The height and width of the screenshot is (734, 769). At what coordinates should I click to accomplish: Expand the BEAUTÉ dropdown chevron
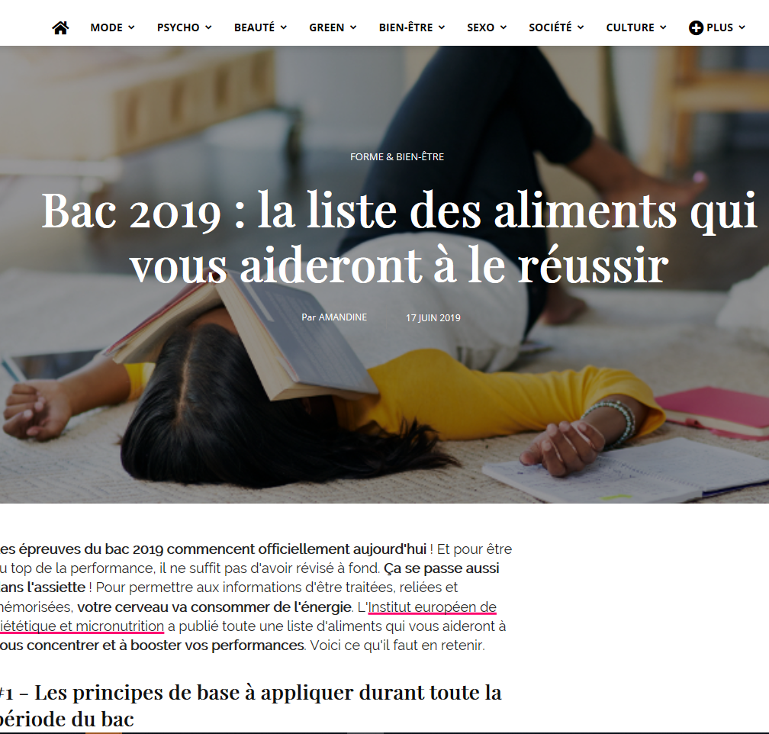(284, 27)
